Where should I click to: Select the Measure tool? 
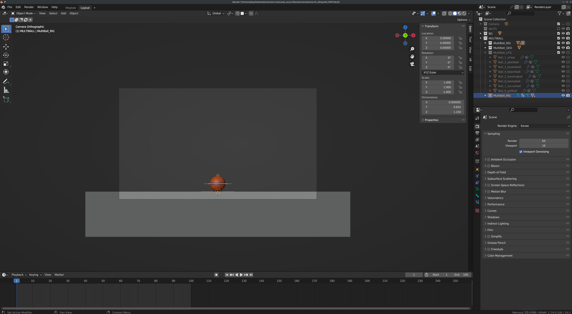[x=6, y=90]
